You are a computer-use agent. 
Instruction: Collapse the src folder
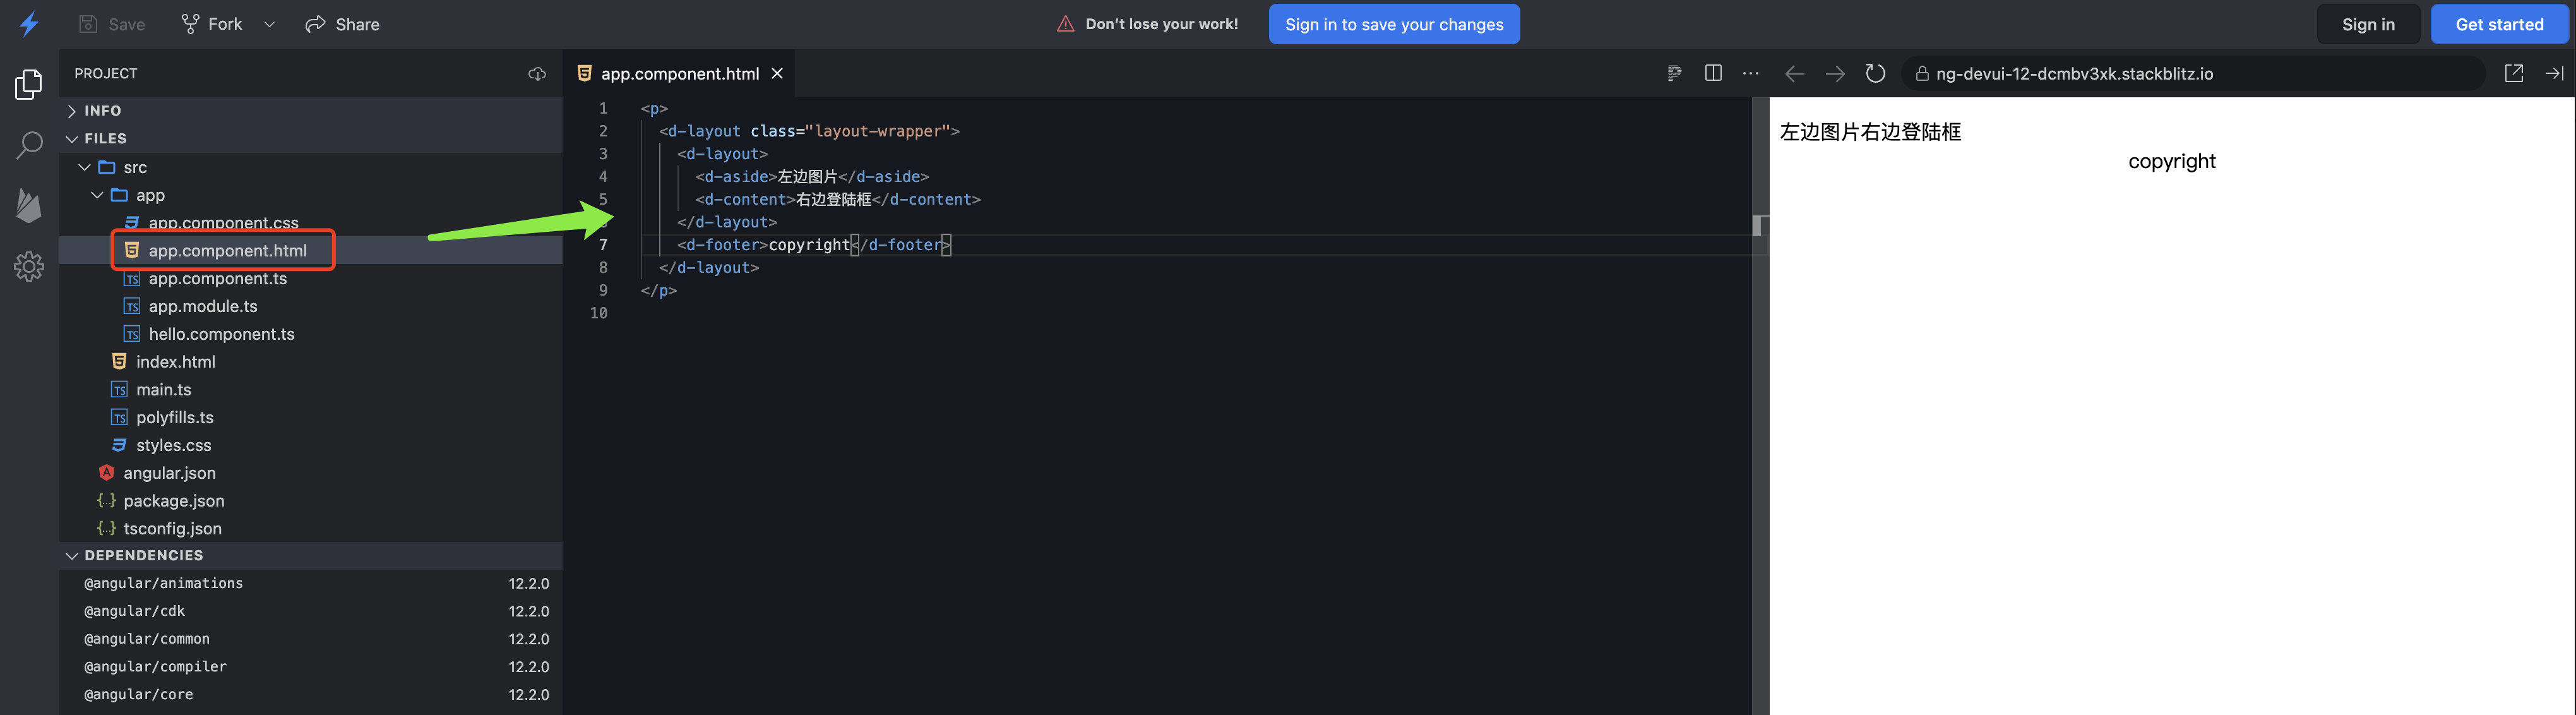click(311, 167)
